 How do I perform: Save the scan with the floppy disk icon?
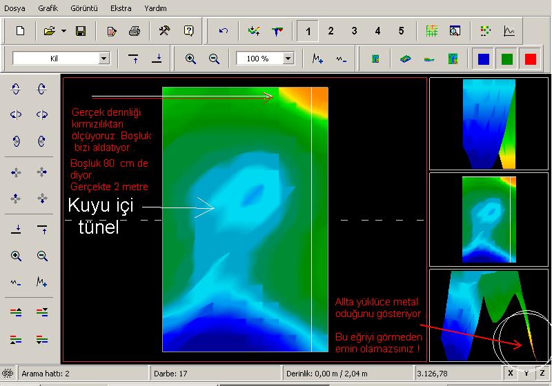[x=81, y=31]
